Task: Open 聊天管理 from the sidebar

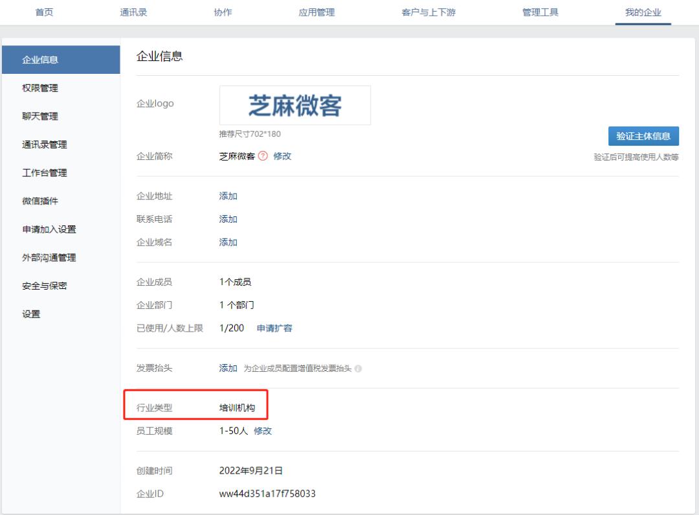Action: pyautogui.click(x=40, y=116)
